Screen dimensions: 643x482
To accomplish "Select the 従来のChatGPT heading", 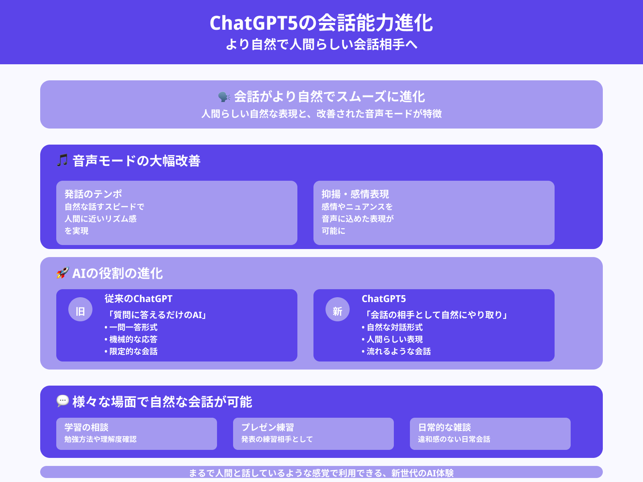I will click(x=138, y=299).
